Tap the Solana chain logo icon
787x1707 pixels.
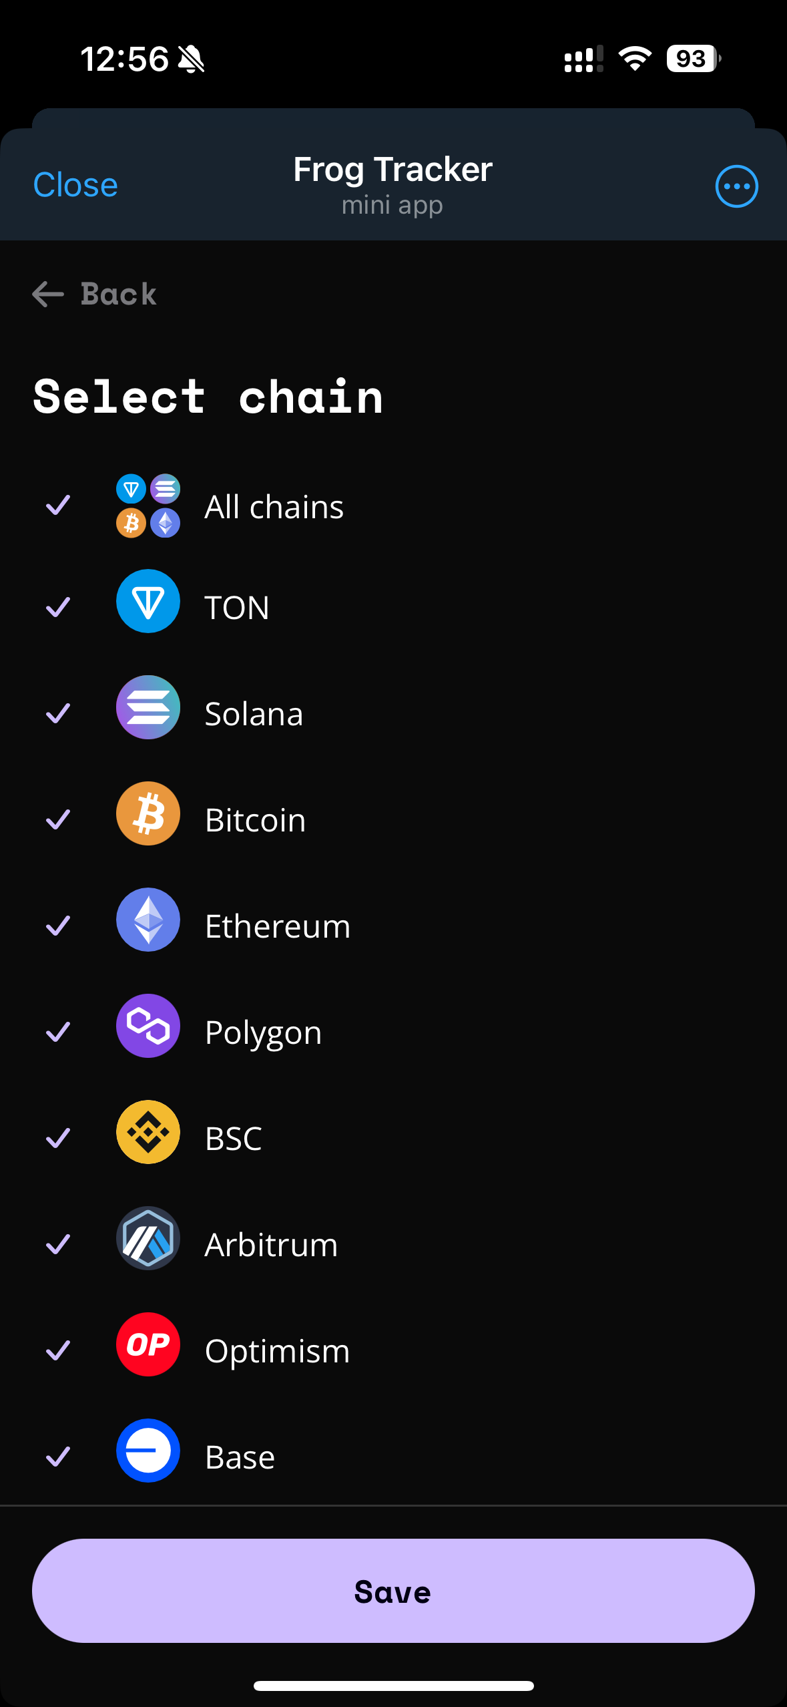[148, 707]
